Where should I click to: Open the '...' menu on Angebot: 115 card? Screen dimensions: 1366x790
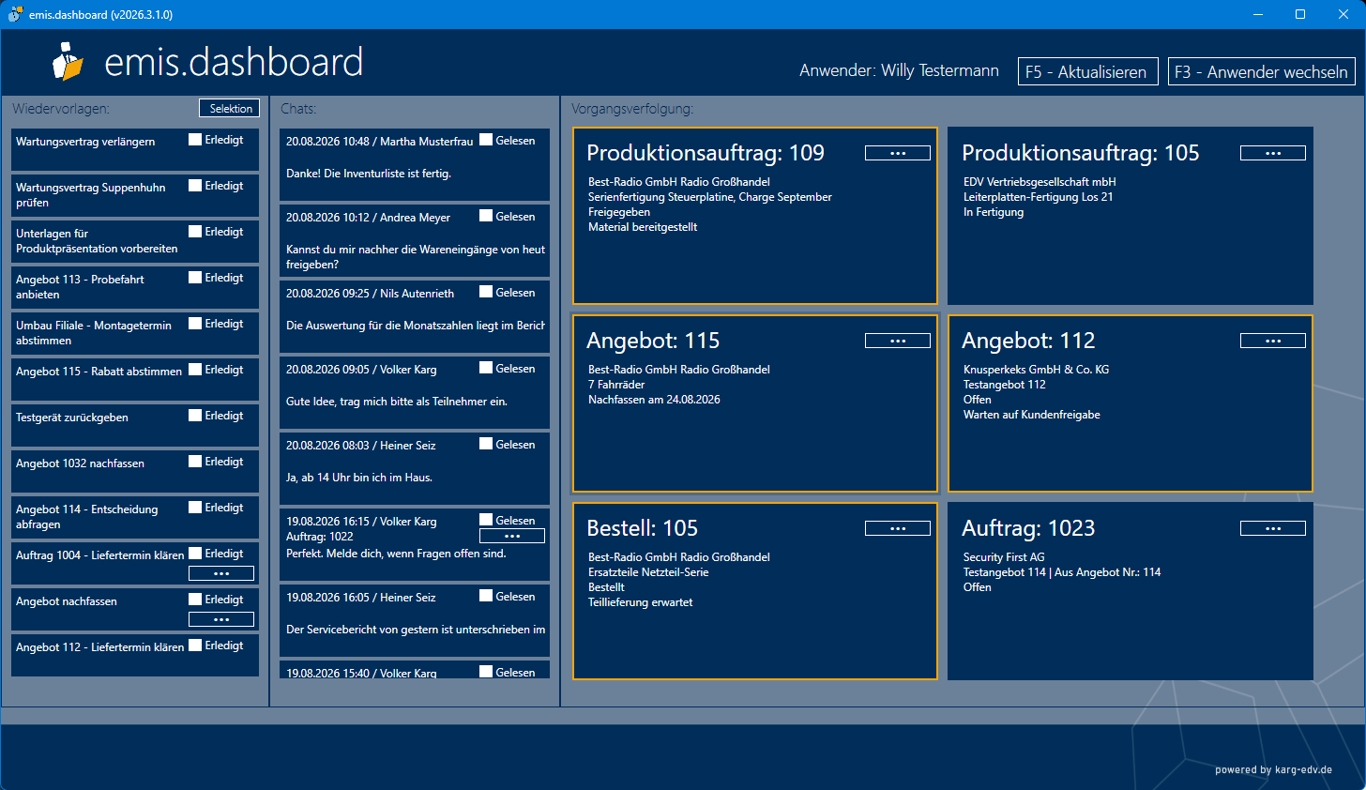[898, 341]
